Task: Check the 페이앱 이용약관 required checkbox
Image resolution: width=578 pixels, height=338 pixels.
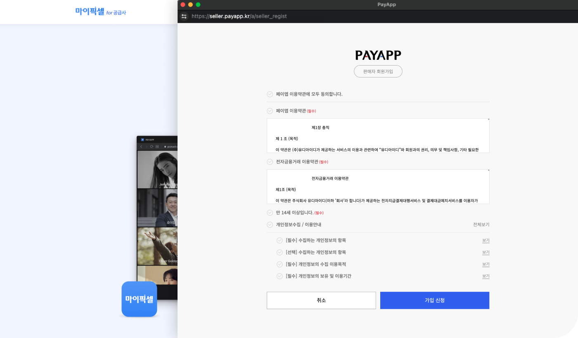Action: (270, 111)
